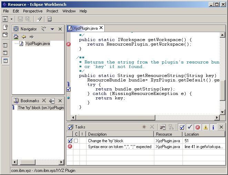Image resolution: width=228 pixels, height=175 pixels.
Task: Click the red error filter icon in Tasks toolbar
Action: coord(198,127)
